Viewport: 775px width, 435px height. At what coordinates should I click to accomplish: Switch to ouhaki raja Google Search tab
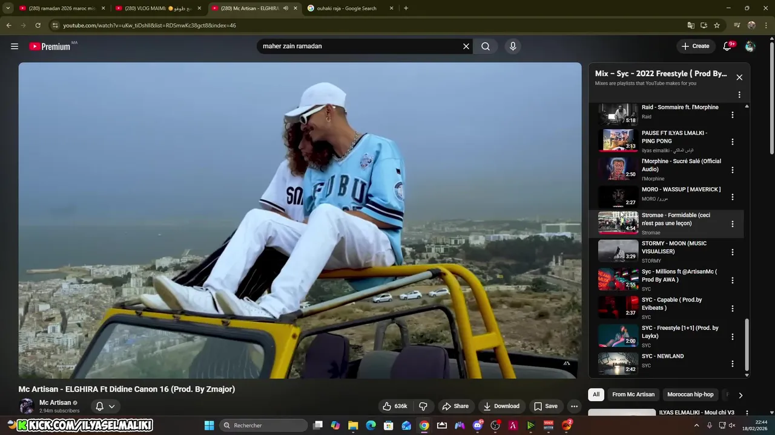coord(350,8)
